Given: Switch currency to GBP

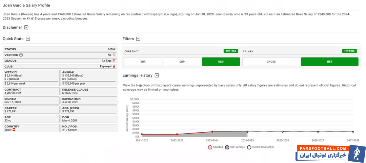Looking at the screenshot, I should point(182,62).
